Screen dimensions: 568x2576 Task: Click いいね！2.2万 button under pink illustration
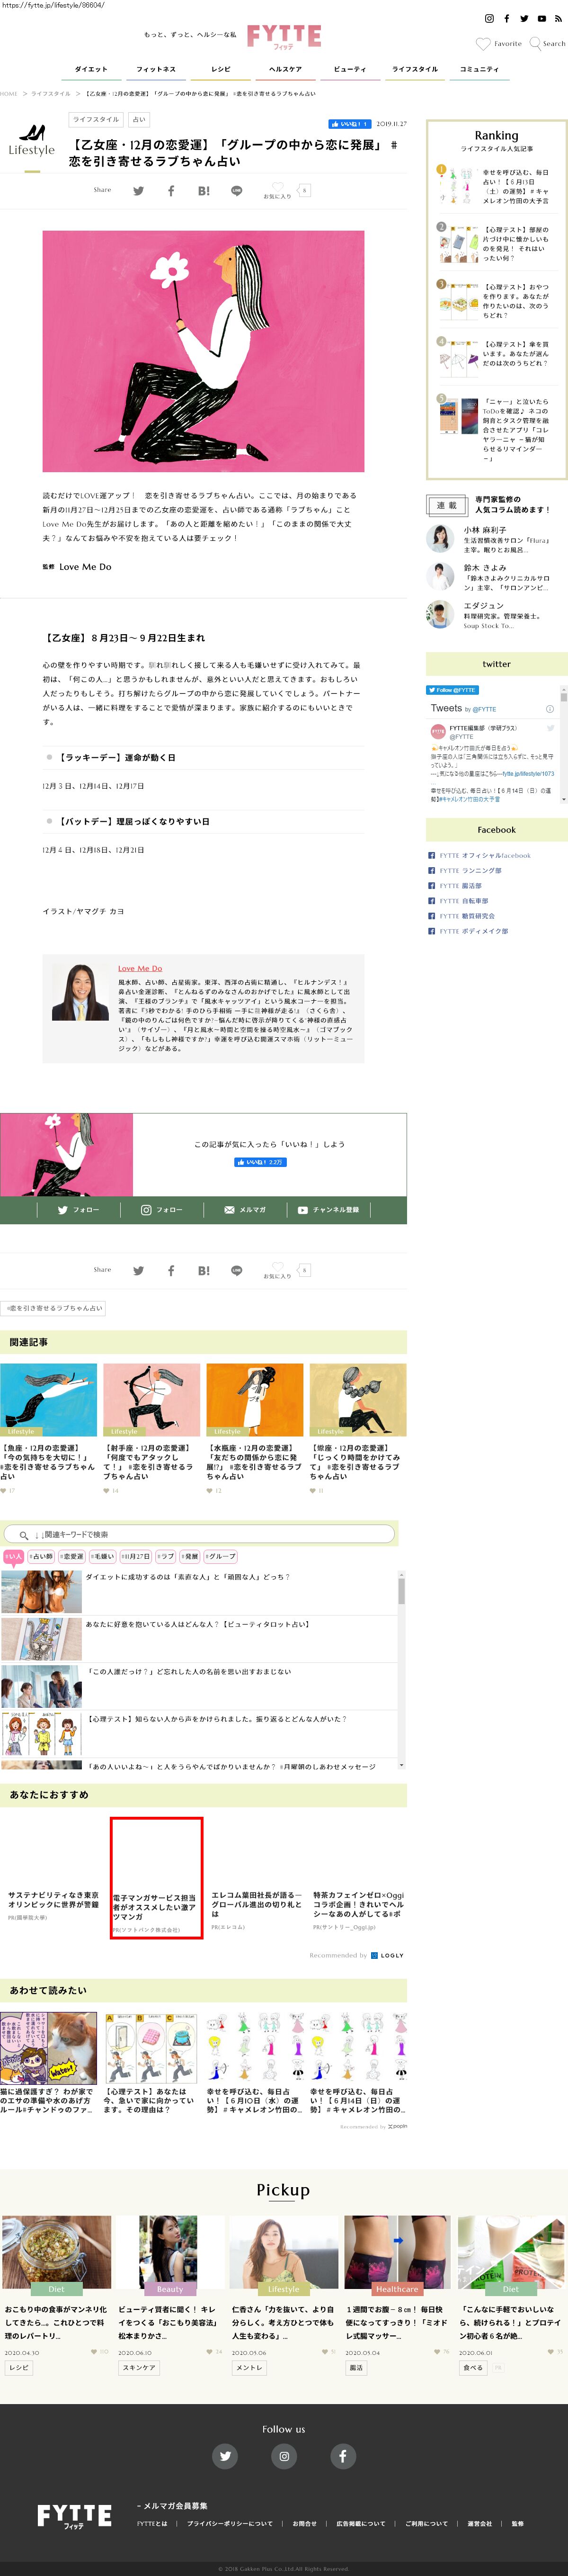pos(260,1162)
